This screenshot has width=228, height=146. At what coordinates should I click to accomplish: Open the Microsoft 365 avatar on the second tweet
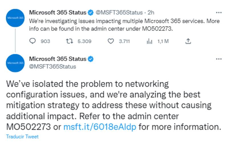(x=15, y=63)
